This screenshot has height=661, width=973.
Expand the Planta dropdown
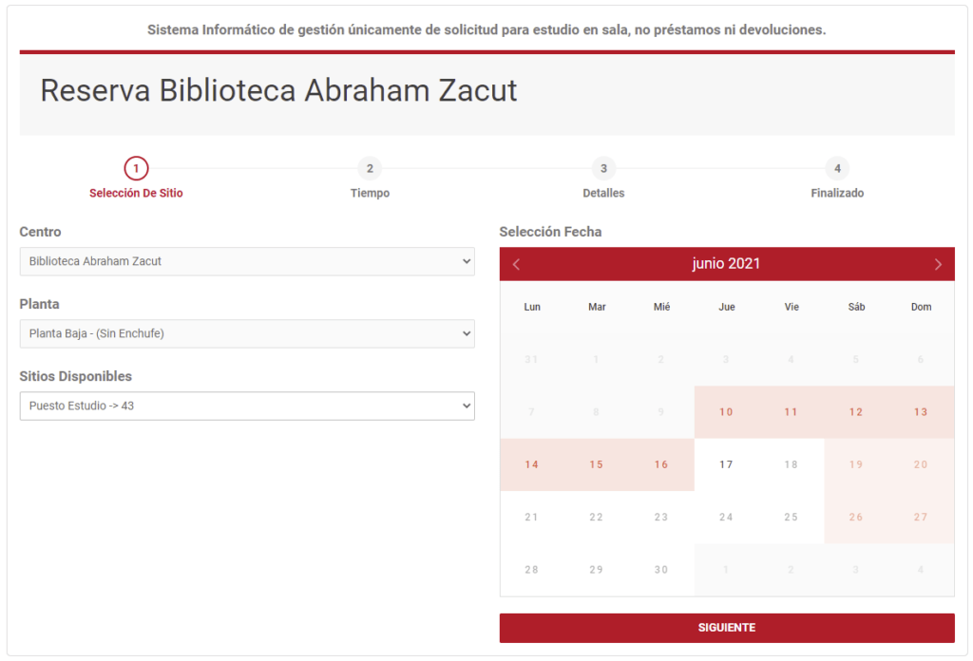click(x=247, y=333)
